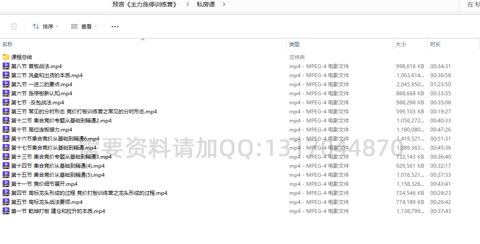Select the icon for 第十节 高位连板接力.mp4
The image size is (480, 244).
click(x=6, y=129)
